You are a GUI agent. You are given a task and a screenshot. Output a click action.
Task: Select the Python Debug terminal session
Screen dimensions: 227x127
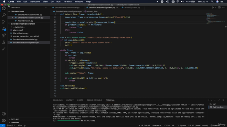point(217,107)
